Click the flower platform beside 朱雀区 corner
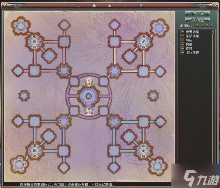 21,26
